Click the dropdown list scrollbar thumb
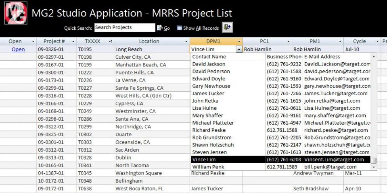The height and width of the screenshot is (193, 387). [x=374, y=160]
